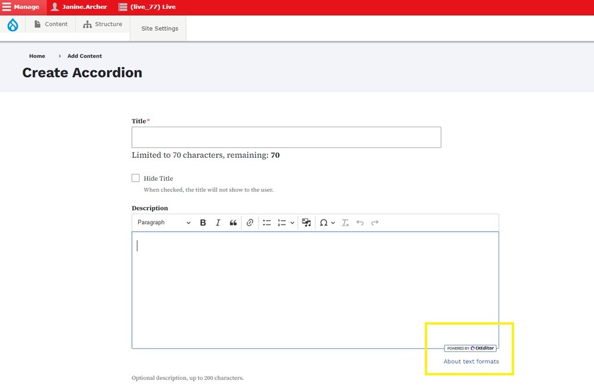Screen dimensions: 594x389
Task: Open the Content menu
Action: click(51, 24)
